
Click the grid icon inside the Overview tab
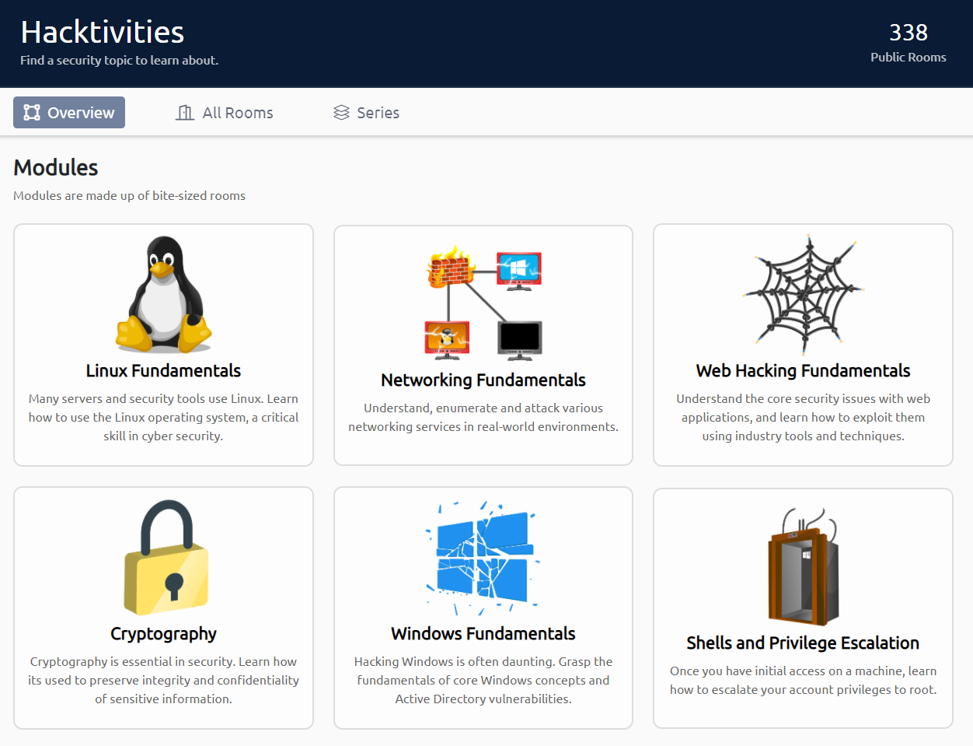tap(32, 112)
